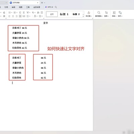Image resolution: width=134 pixels, height=134 pixels.
Task: Toggle align right
Action: click(16, 16)
